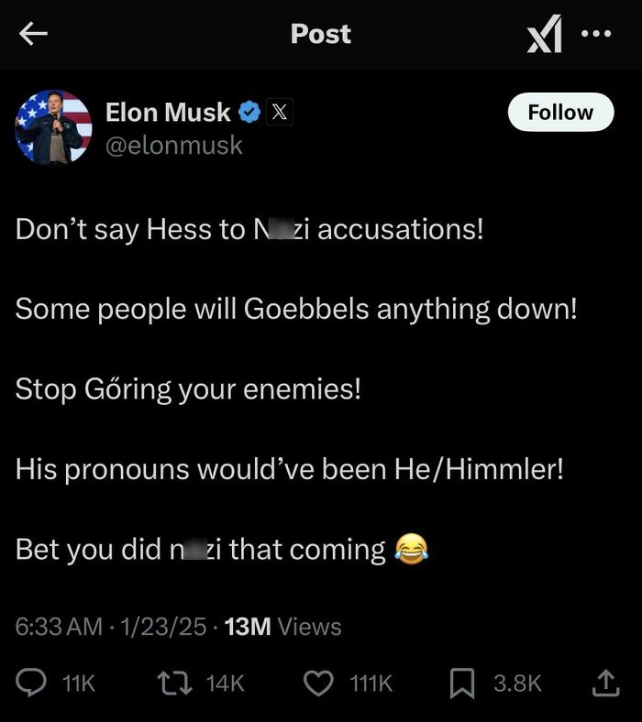Like the post with heart icon
This screenshot has height=722, width=642.
pyautogui.click(x=317, y=683)
